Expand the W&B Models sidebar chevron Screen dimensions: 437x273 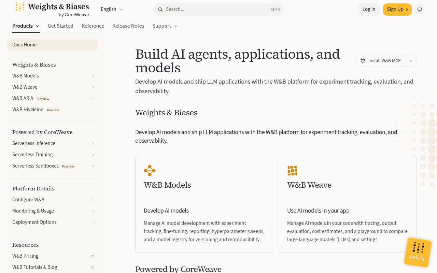tap(93, 76)
